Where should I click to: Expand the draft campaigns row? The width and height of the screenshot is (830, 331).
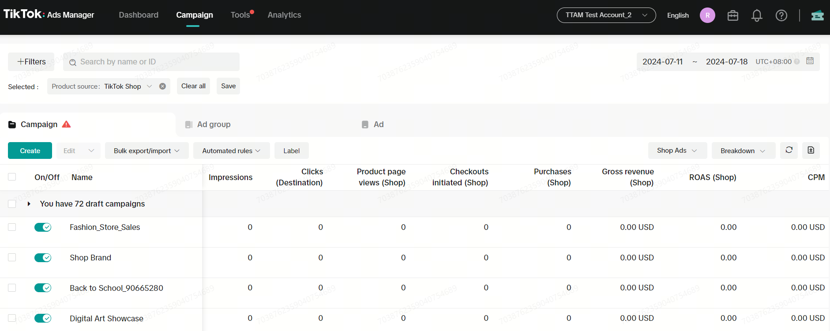29,204
